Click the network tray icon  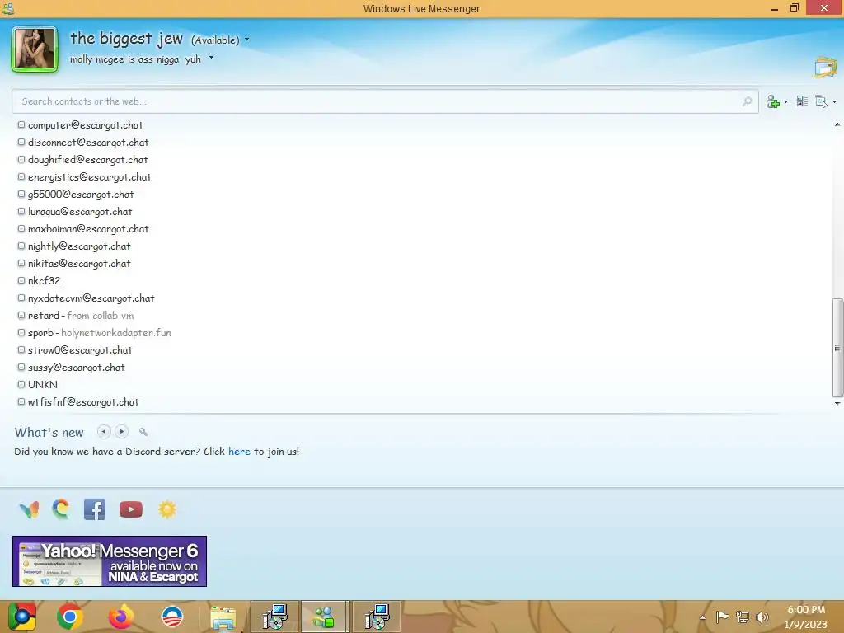pyautogui.click(x=743, y=617)
